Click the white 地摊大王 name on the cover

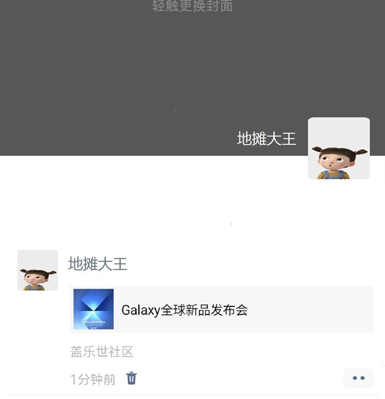tap(266, 139)
